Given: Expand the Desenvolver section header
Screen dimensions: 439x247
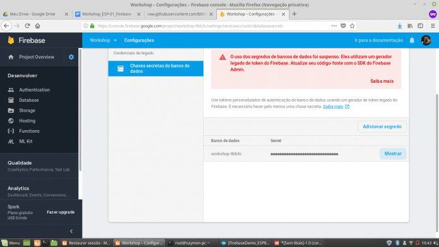Looking at the screenshot, I should click(x=23, y=76).
